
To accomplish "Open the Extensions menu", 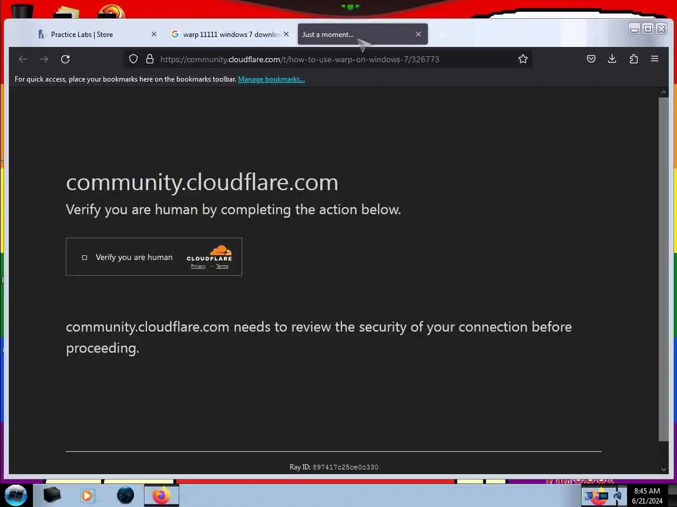I will coord(634,59).
